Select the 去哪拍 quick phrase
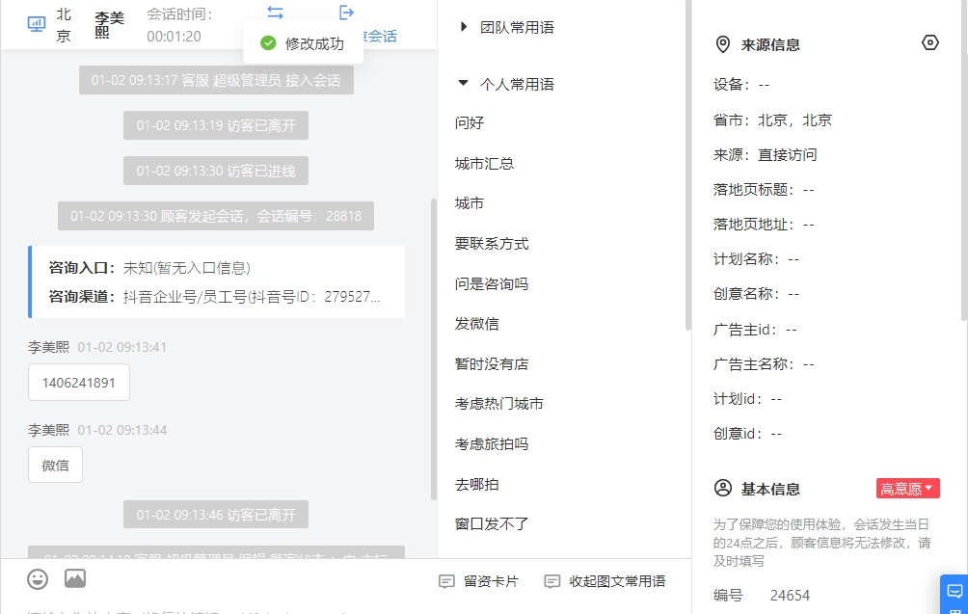Screen dimensions: 968x614 pos(476,485)
